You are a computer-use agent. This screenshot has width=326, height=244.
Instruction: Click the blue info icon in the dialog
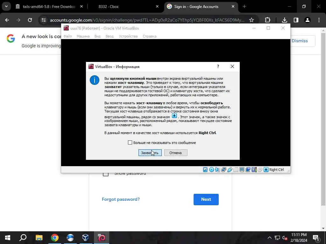pos(94,80)
